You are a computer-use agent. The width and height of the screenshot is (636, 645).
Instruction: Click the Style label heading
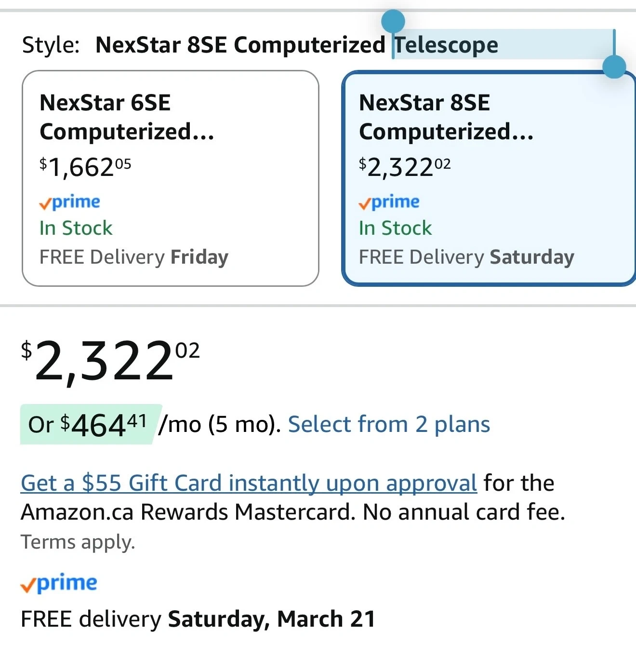(x=51, y=45)
